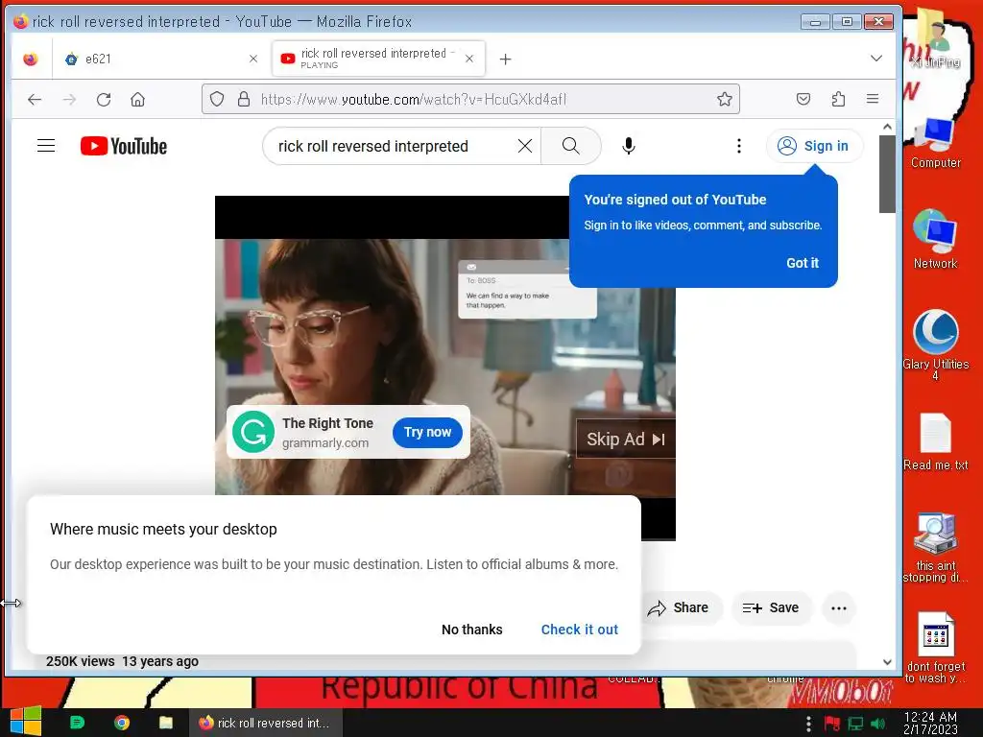Go to YouTube home via logo

click(x=124, y=146)
